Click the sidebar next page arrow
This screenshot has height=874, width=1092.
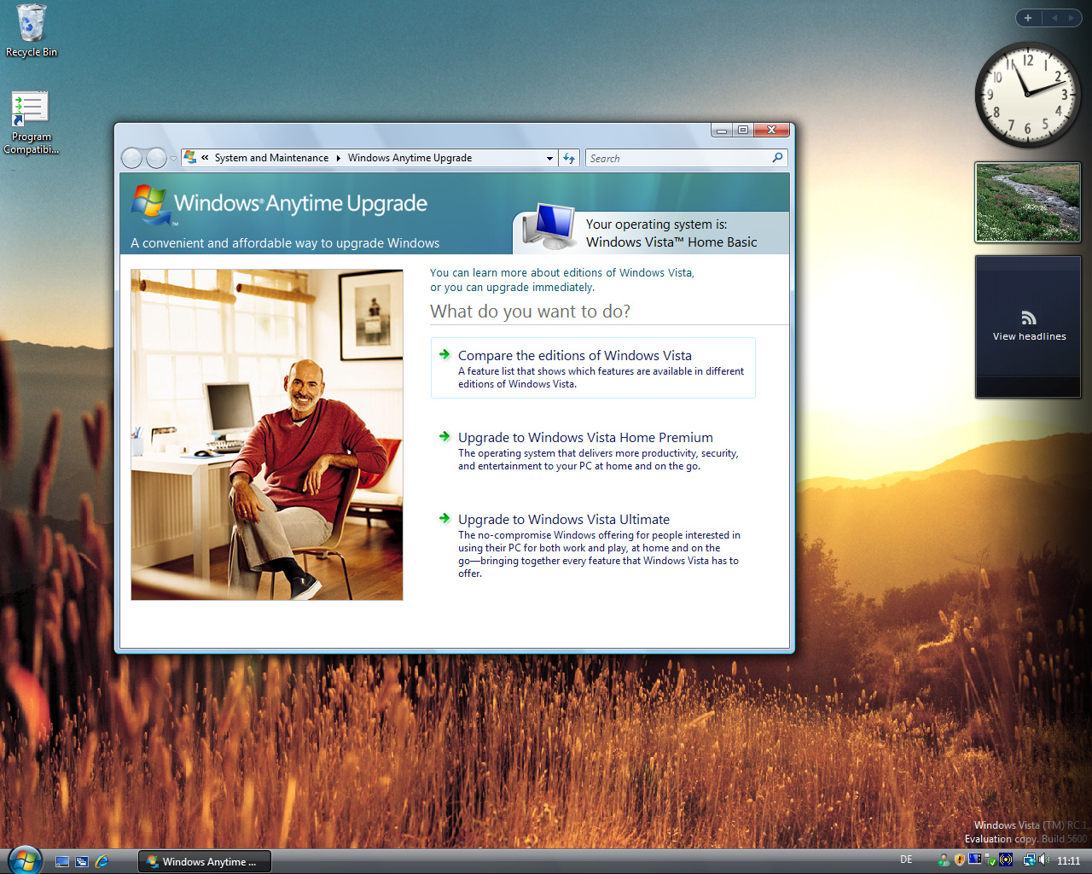click(1071, 18)
